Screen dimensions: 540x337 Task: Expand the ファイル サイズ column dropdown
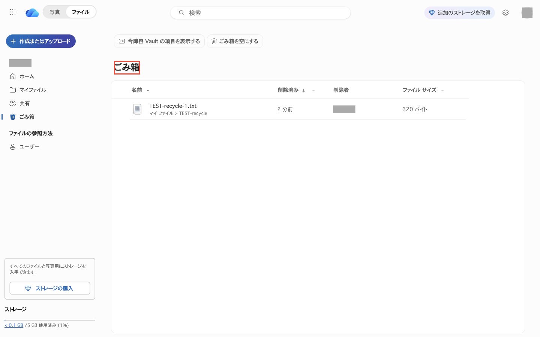[442, 90]
